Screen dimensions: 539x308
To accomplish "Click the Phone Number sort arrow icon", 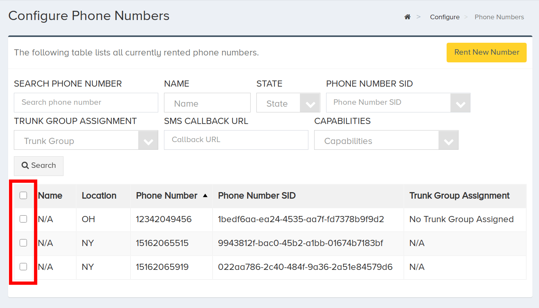I will click(x=205, y=196).
